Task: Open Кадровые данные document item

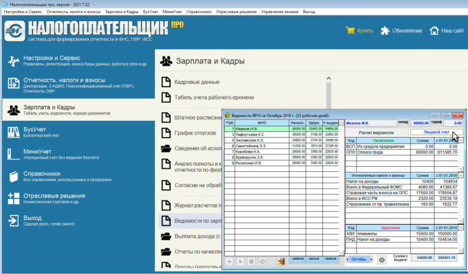Action: 197,82
